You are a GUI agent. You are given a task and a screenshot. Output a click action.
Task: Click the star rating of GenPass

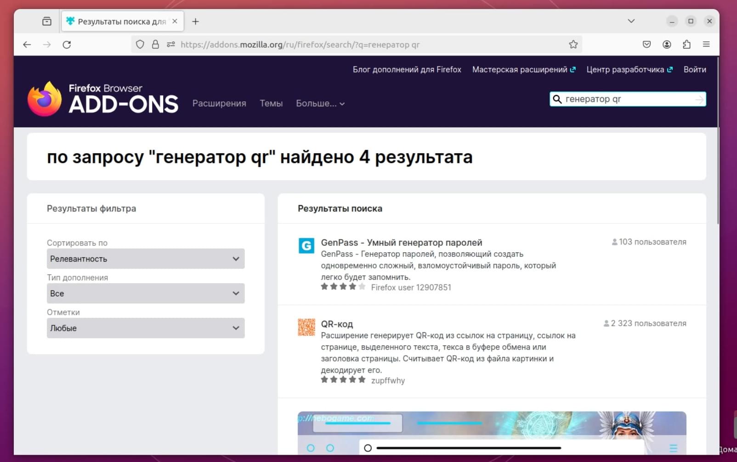[343, 287]
